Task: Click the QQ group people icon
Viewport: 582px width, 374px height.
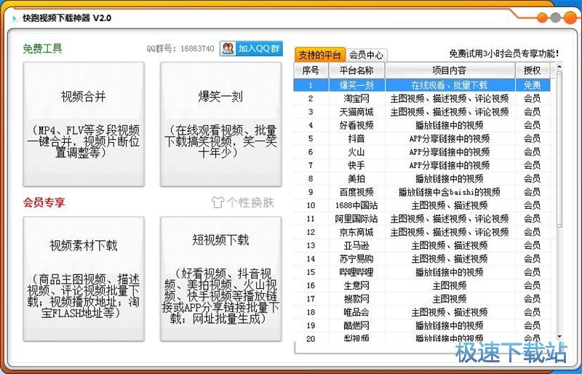Action: (x=228, y=49)
